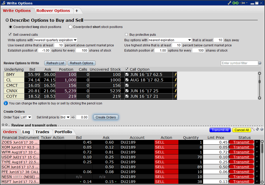Click the limit price offset 0.00 field
Viewport: 265px width, 185px height.
point(82,117)
